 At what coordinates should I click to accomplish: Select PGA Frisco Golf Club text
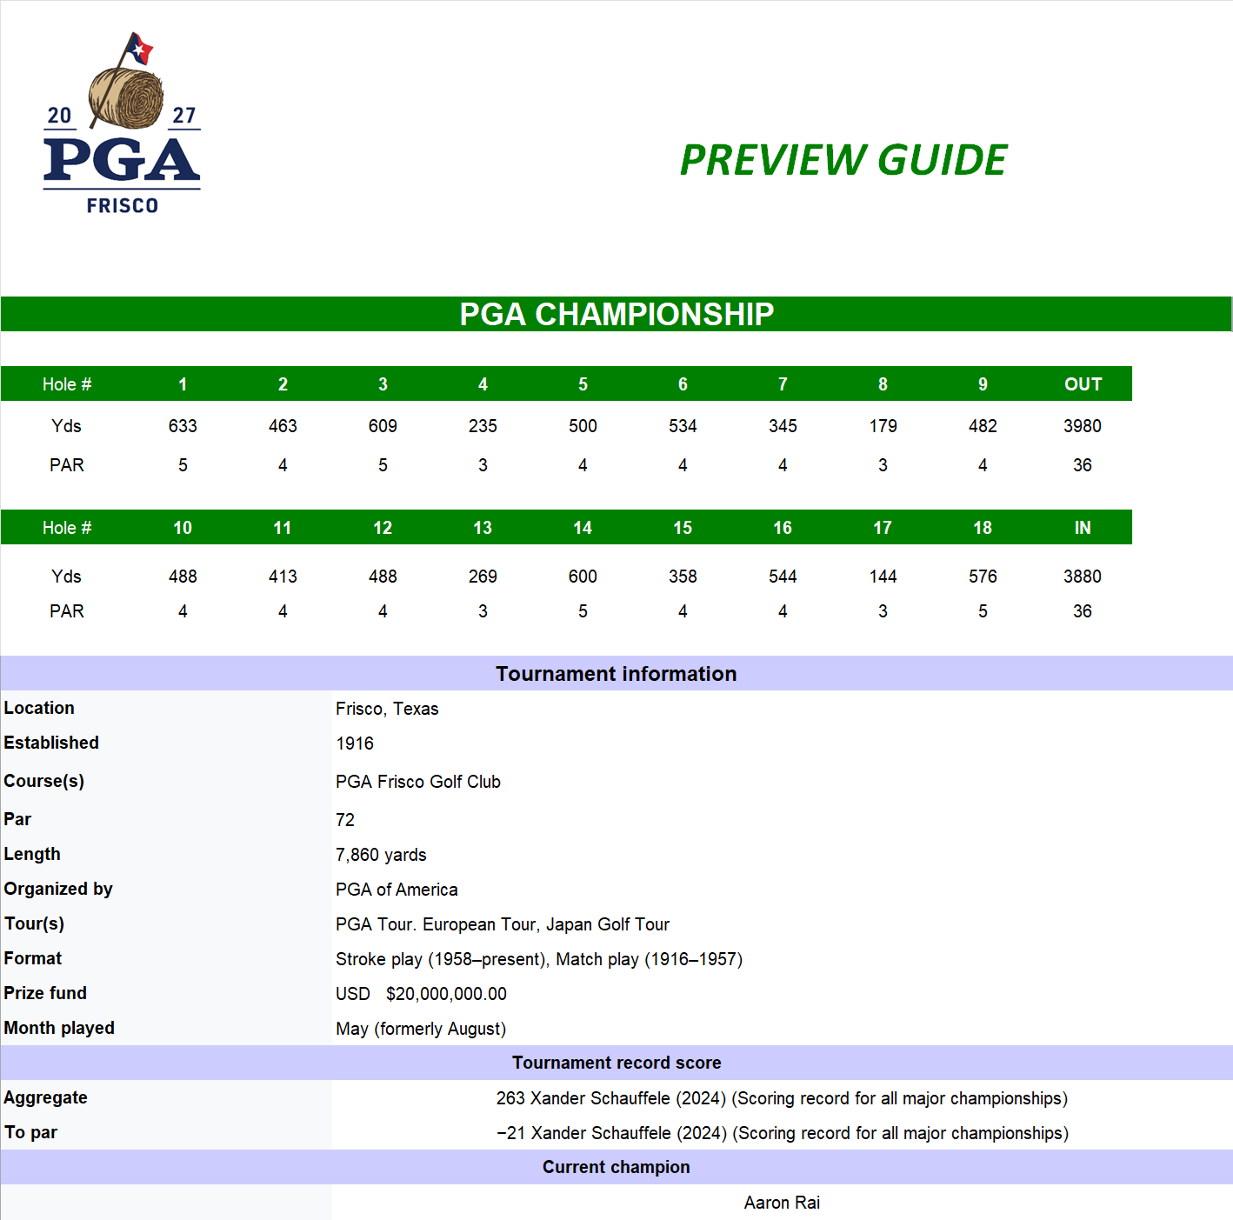click(418, 782)
